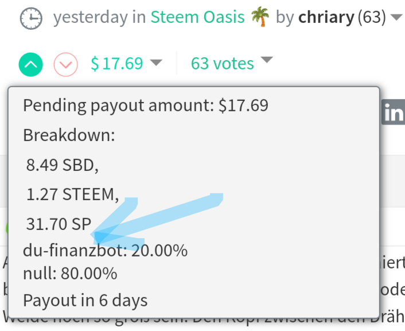Expand the arrow next to 63 votes
Screen dimensions: 405x331
[266, 60]
